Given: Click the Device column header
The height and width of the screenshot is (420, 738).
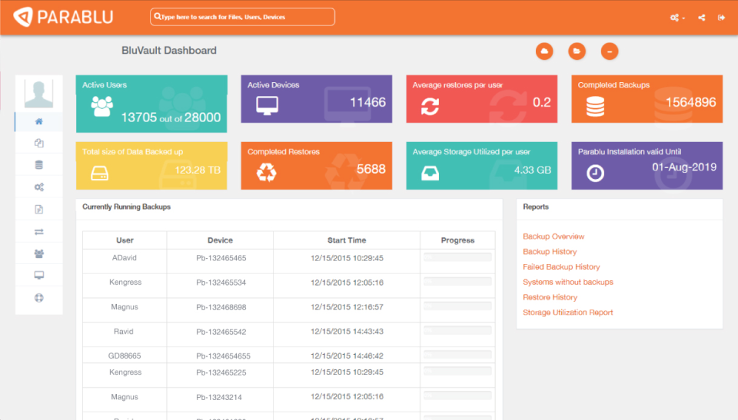Looking at the screenshot, I should pos(221,240).
